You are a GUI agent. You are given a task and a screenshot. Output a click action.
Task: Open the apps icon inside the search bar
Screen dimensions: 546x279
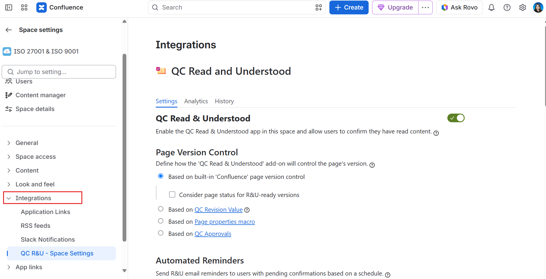point(319,7)
